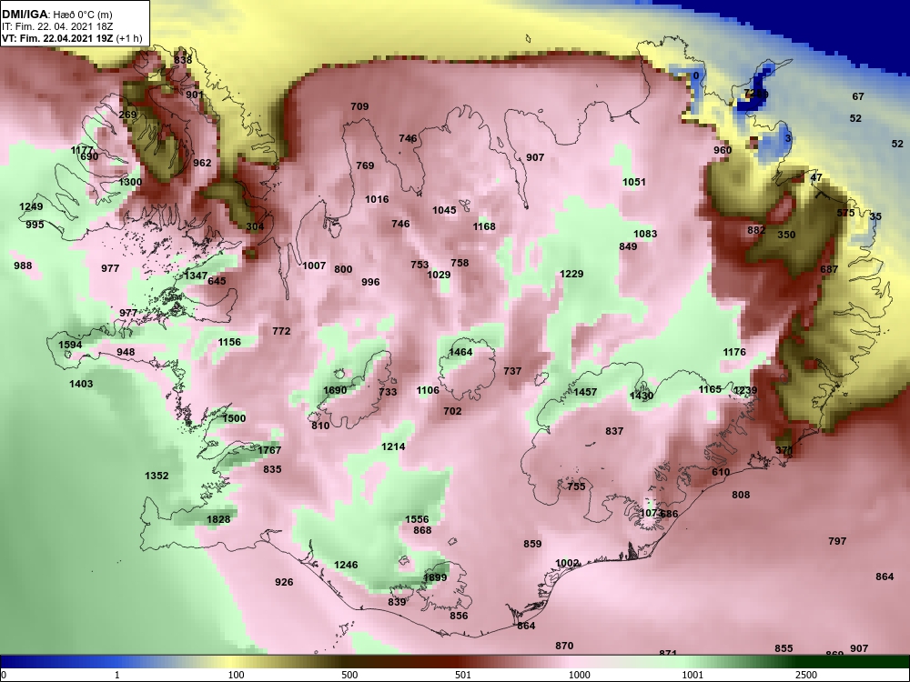The height and width of the screenshot is (682, 910).
Task: Click the 1457 value on Vatnajökull
Action: 585,391
